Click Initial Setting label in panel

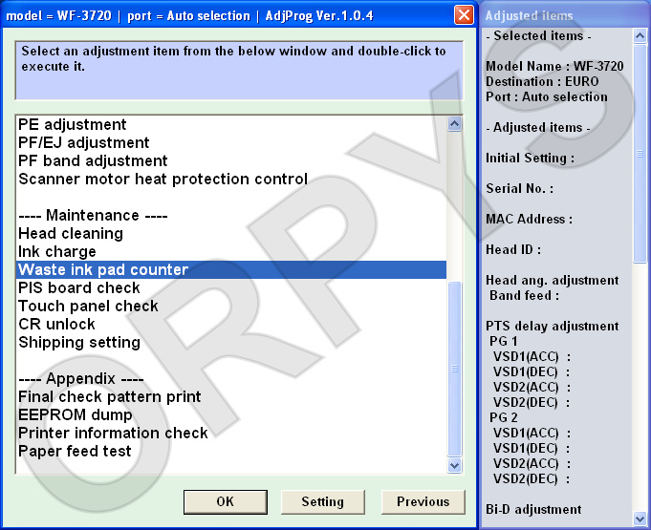click(531, 158)
